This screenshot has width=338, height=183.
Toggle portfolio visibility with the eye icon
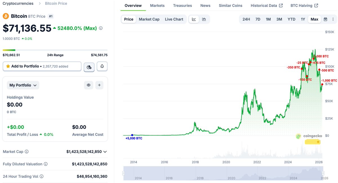tap(88, 85)
